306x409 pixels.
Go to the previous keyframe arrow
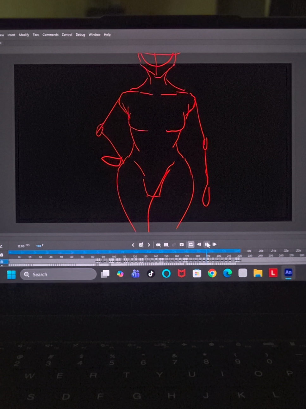[133, 245]
